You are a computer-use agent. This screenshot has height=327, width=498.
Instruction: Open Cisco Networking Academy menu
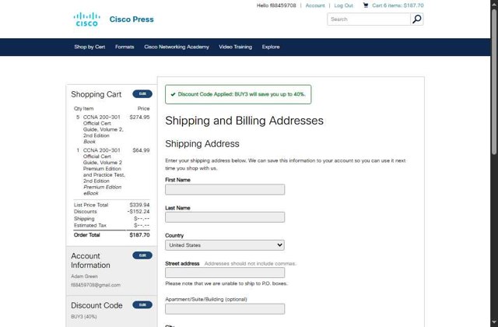(177, 47)
